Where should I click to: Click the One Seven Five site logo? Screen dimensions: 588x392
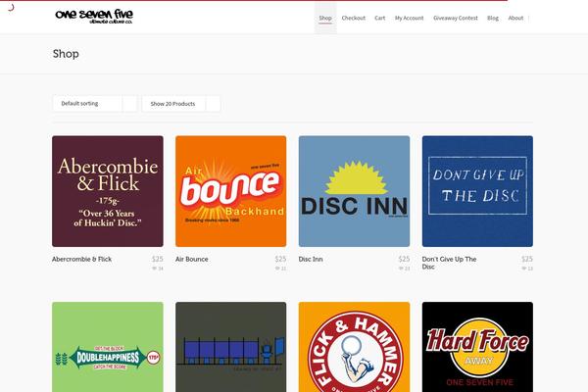coord(94,16)
